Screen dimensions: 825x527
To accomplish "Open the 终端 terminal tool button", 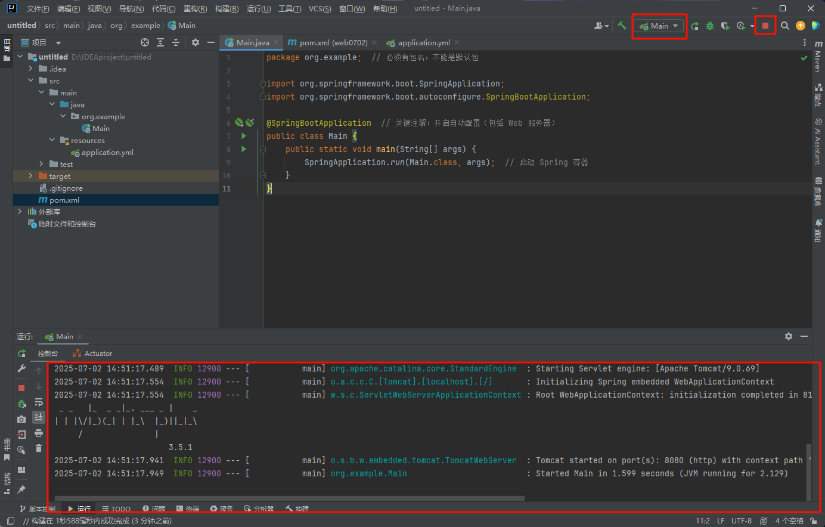I will pos(187,509).
